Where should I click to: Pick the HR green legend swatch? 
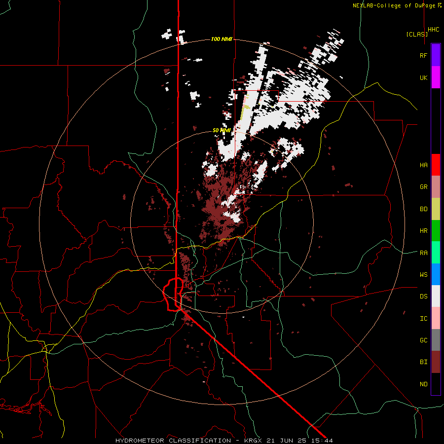coord(436,230)
